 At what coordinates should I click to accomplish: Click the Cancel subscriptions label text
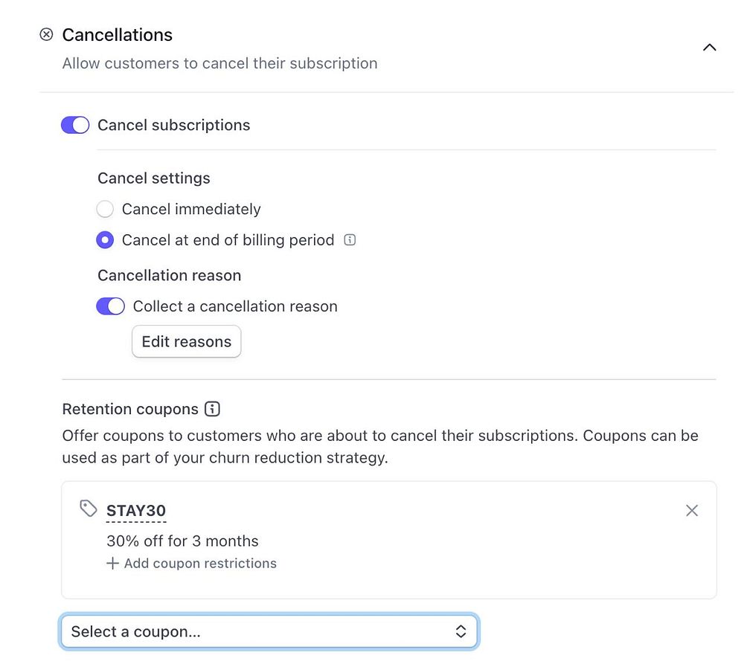coord(174,125)
